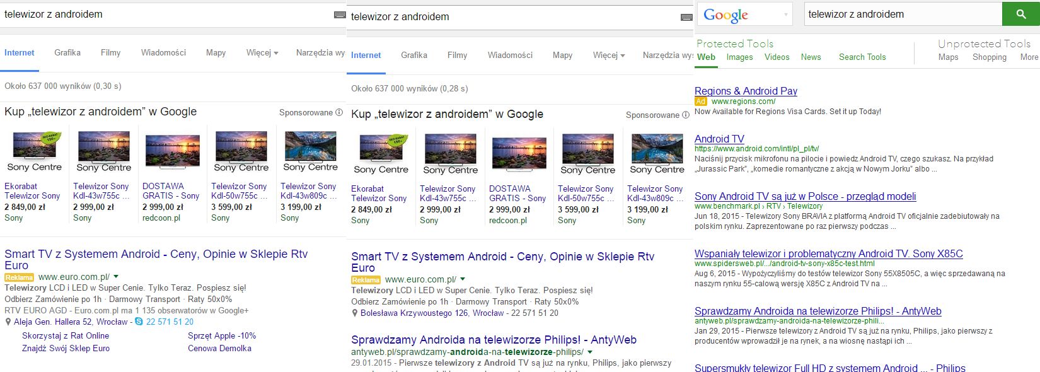
Task: Select Wiadomości tab in left panel
Action: click(163, 52)
